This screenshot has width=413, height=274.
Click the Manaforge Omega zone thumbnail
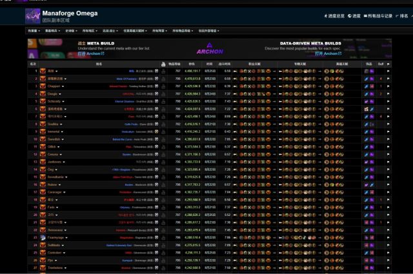pos(33,15)
